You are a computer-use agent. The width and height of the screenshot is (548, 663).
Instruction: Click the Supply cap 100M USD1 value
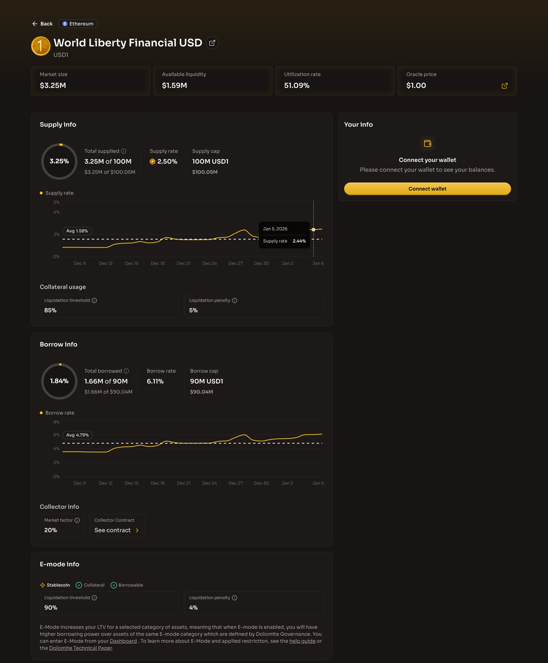click(210, 162)
